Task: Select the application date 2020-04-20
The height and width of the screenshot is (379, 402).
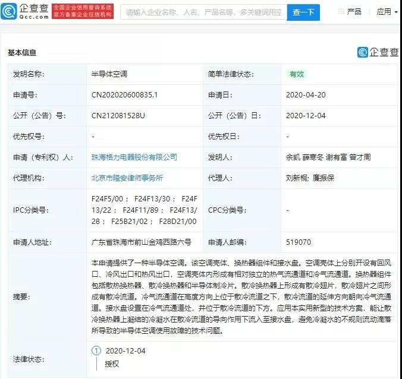Action: coord(306,95)
